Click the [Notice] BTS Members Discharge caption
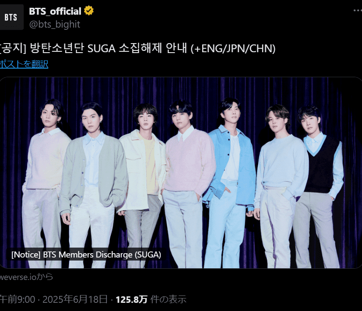This screenshot has height=311, width=362. tap(86, 254)
